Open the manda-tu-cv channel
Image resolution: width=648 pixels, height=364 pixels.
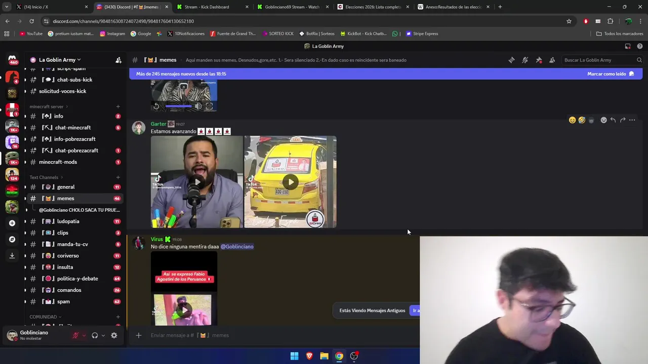click(73, 244)
